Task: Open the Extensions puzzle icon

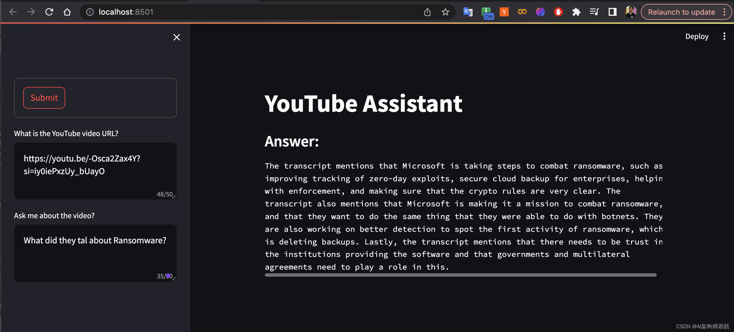Action: pyautogui.click(x=576, y=12)
